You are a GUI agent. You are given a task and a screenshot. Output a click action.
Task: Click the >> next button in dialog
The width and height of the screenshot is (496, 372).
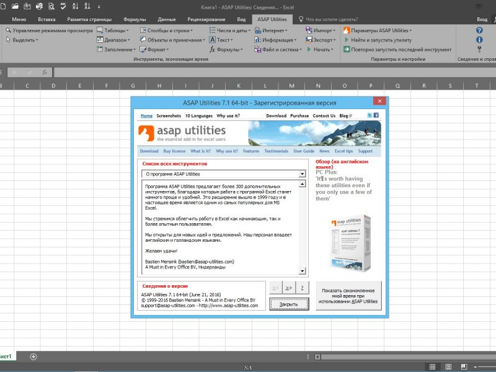(x=289, y=288)
